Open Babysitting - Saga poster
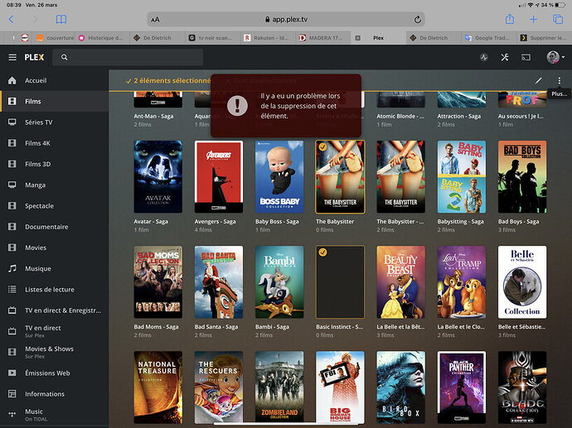Screen dimensions: 572x428 coord(462,176)
